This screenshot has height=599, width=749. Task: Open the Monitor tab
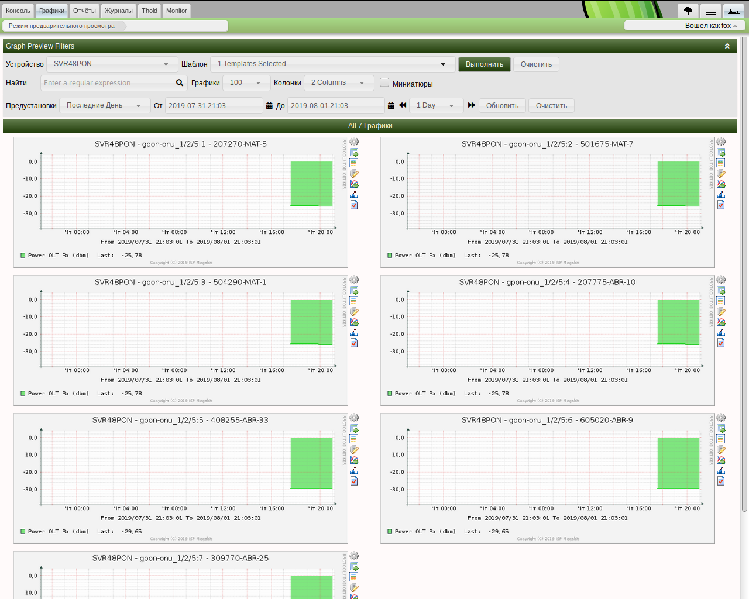click(177, 11)
